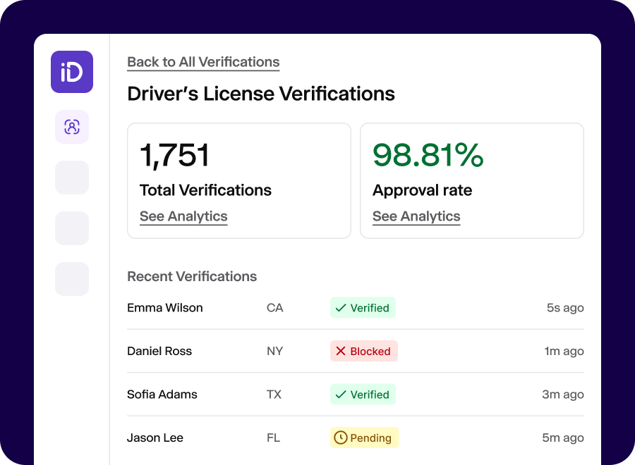Select Sofia Adams's verification row
This screenshot has height=465, width=635.
[x=353, y=395]
